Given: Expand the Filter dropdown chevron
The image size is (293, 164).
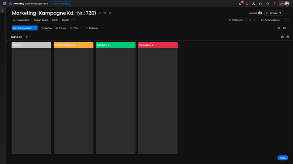Looking at the screenshot, I should tap(81, 28).
